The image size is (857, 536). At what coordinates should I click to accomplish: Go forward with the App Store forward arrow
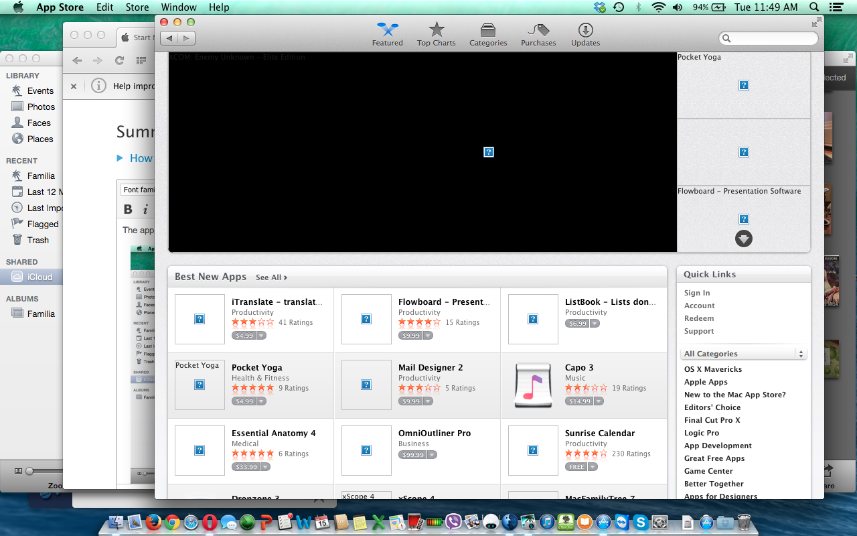pyautogui.click(x=186, y=38)
